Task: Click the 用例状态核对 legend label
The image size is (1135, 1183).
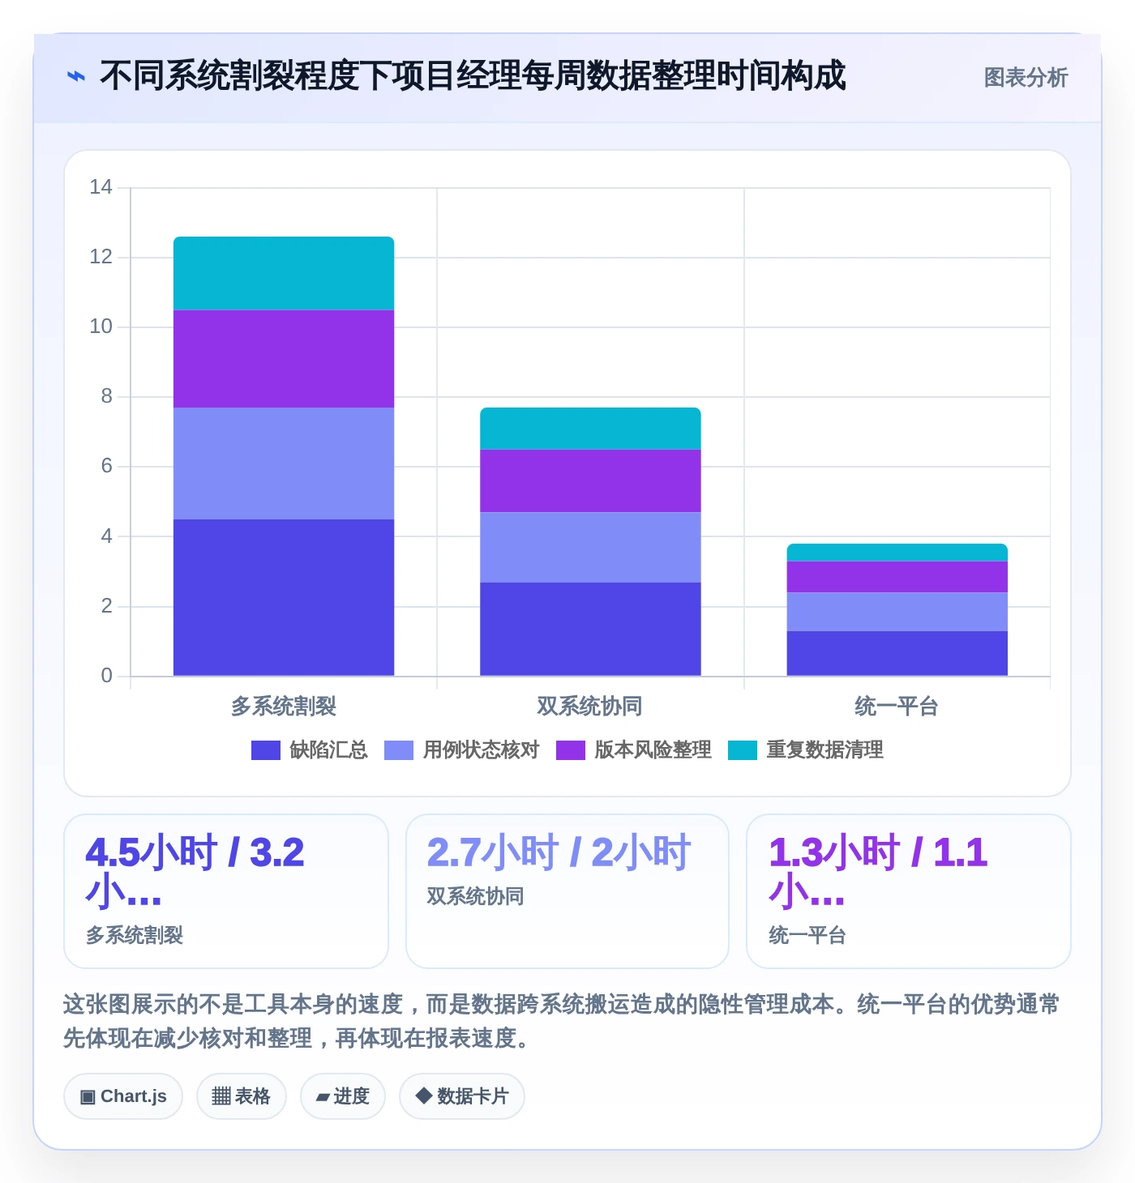Action: [x=481, y=750]
